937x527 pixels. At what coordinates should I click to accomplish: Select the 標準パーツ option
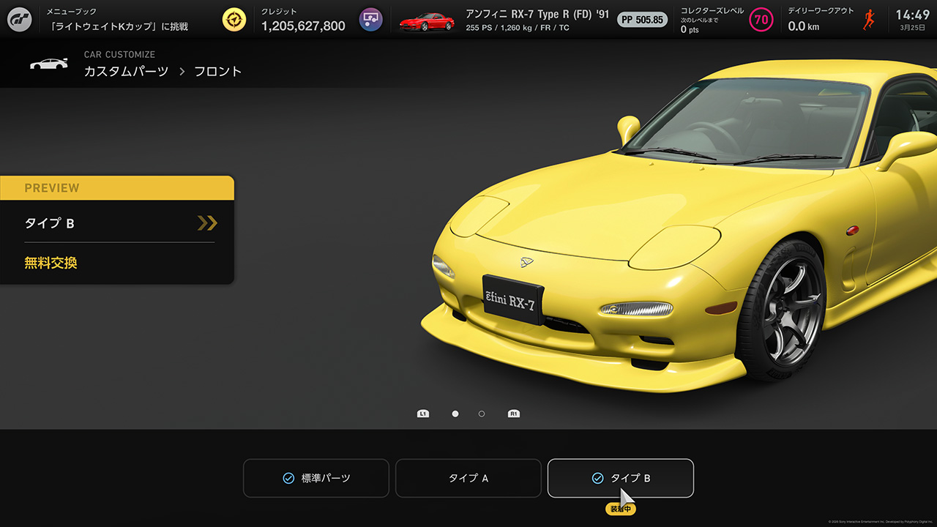[x=316, y=478]
